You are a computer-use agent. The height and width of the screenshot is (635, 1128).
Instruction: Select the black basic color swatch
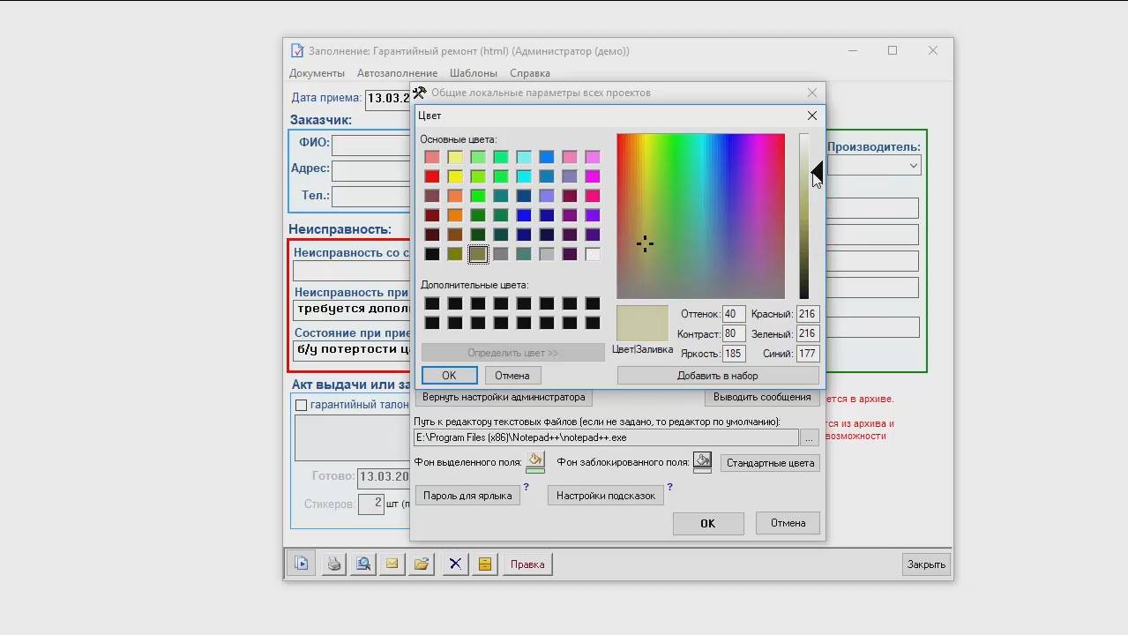click(x=432, y=254)
